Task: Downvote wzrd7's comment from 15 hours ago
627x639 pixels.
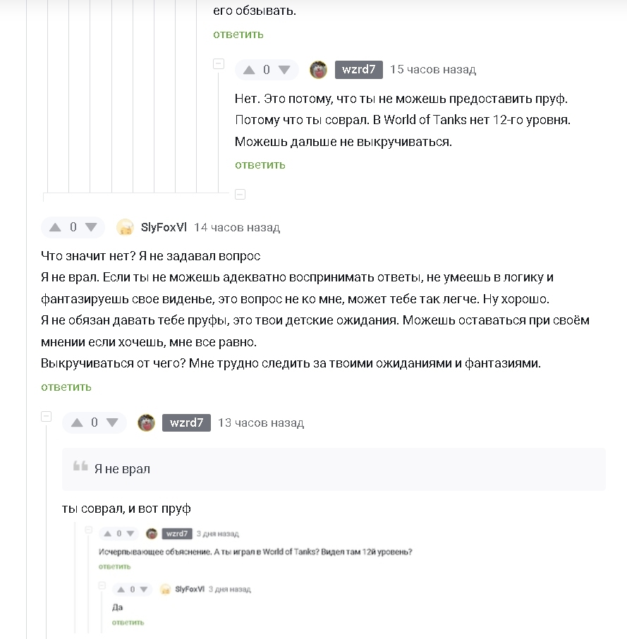Action: coord(284,70)
